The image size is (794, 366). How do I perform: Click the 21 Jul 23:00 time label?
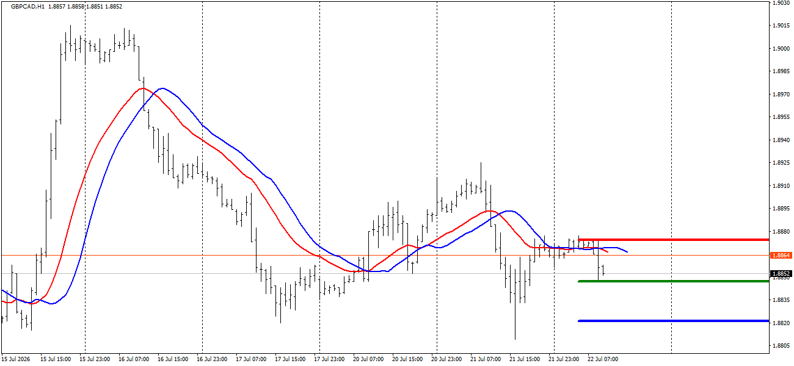[563, 359]
